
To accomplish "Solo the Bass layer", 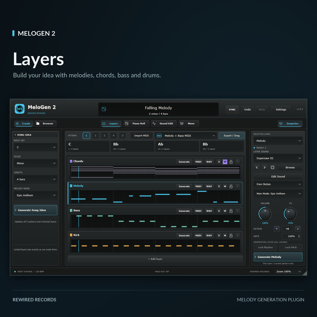I will pyautogui.click(x=219, y=211).
